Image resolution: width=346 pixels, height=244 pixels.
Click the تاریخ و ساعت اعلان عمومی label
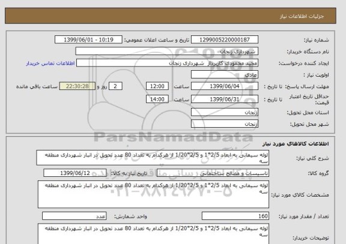pos(157,40)
